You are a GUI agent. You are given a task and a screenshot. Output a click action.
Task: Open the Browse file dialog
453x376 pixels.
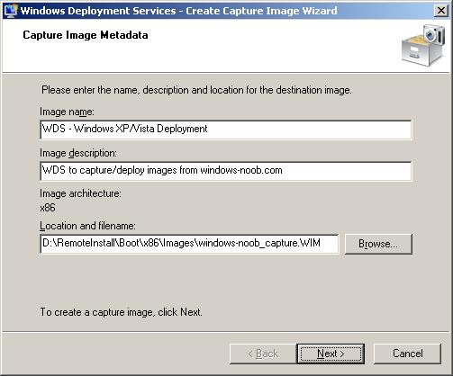(378, 244)
